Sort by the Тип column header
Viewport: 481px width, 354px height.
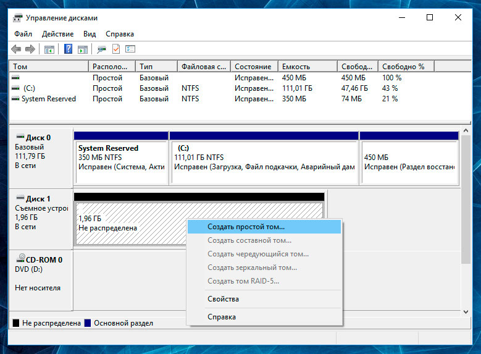coord(156,66)
